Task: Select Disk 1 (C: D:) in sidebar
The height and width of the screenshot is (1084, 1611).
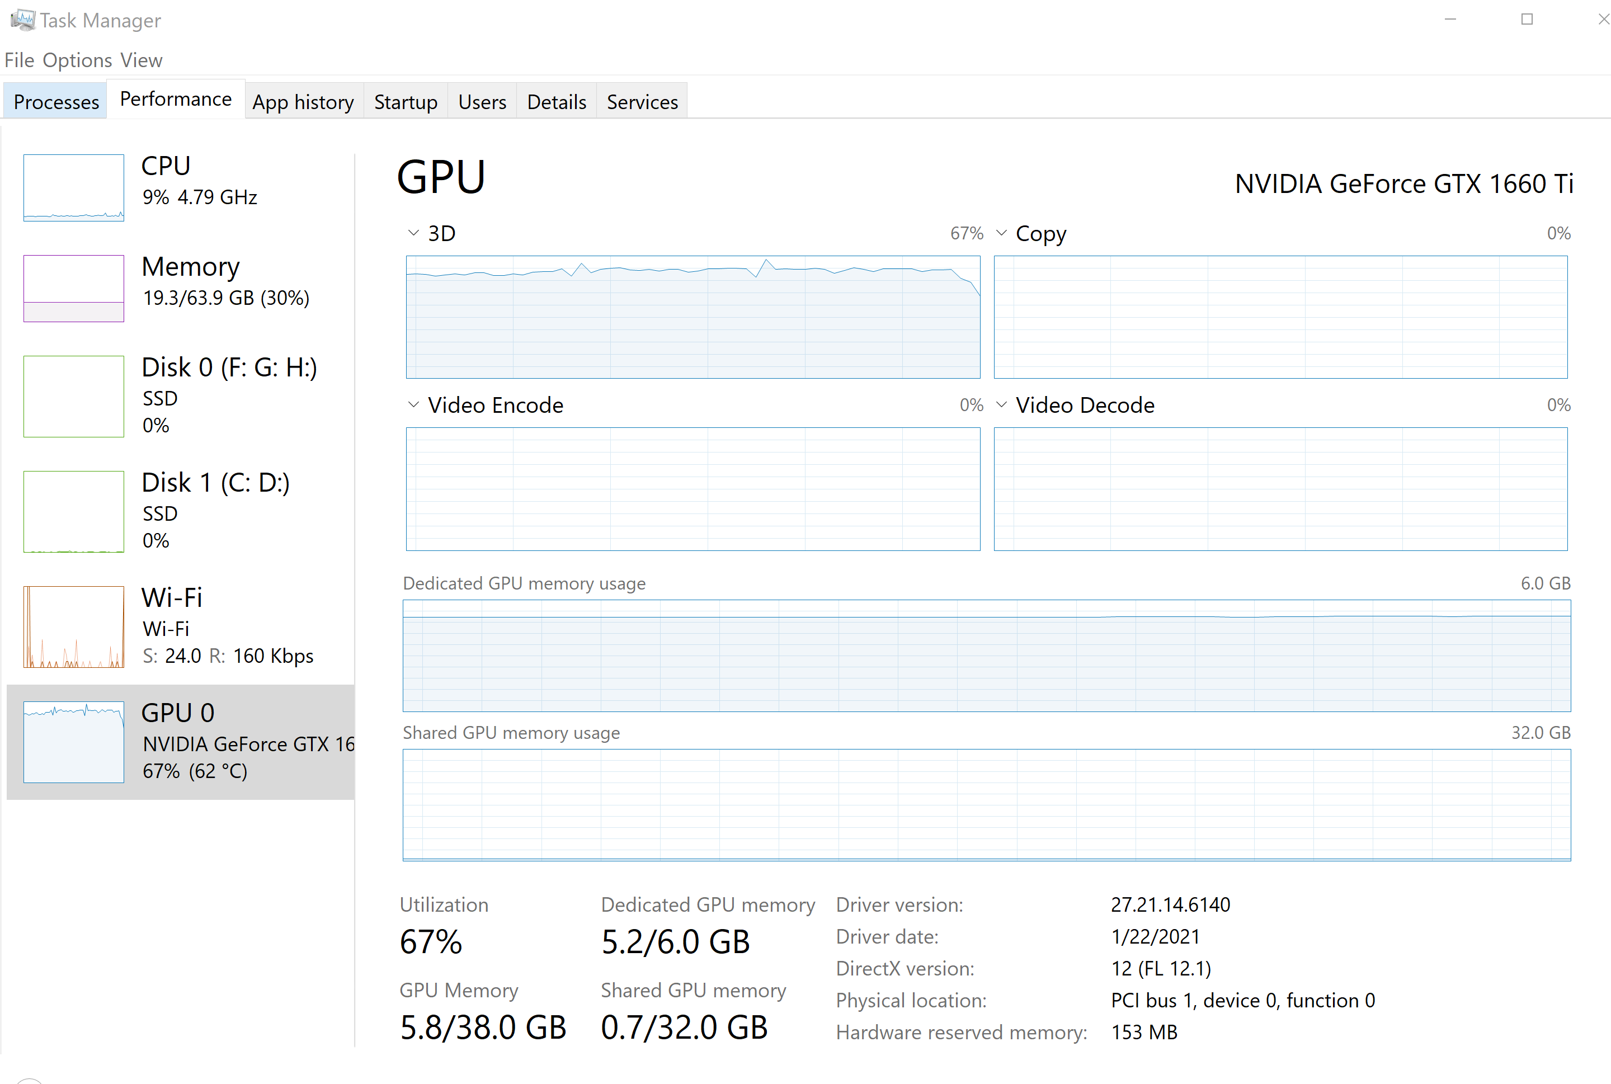Action: click(73, 511)
